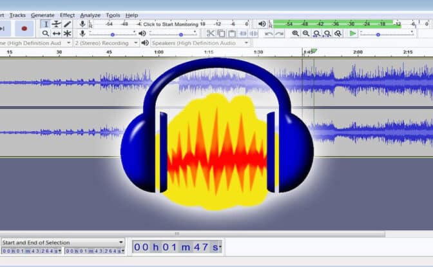Click the selection start time field
Screen dimensions: 433x267
(x=30, y=251)
